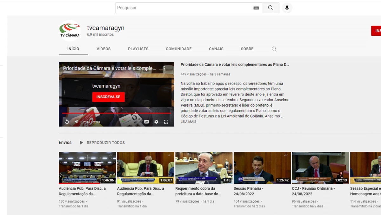Image resolution: width=381 pixels, height=215 pixels.
Task: Play the Sessão Plenária 1:26:42 thumbnail
Action: tap(262, 168)
